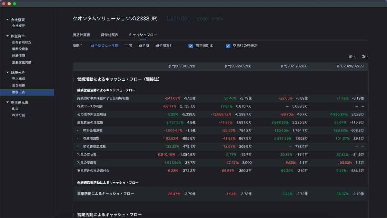Viewport: 387px width, 218px height.
Task: Click the 前へ navigation button
Action: 352,57
